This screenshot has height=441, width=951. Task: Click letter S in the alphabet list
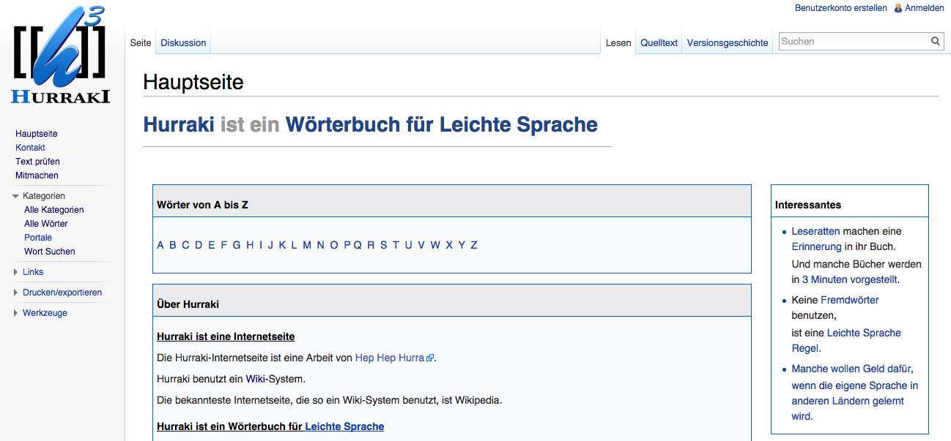tap(383, 245)
